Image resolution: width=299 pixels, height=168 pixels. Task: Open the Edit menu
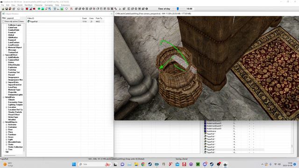tap(7, 5)
